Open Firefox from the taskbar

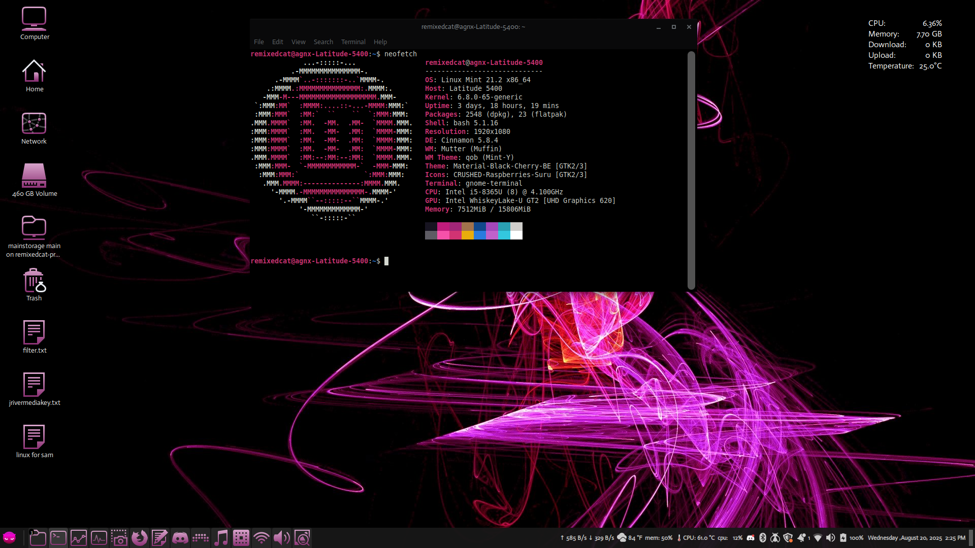point(140,537)
